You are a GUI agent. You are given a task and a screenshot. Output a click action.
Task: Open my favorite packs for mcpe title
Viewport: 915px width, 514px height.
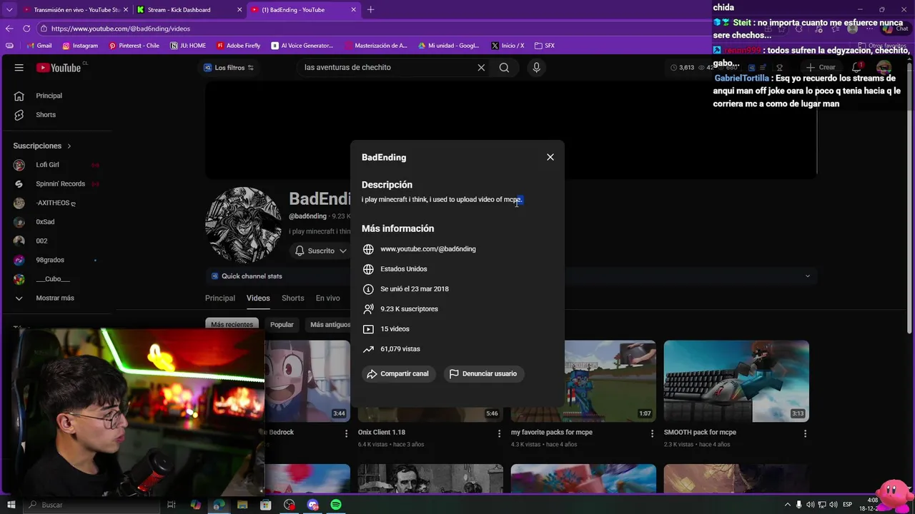click(551, 433)
